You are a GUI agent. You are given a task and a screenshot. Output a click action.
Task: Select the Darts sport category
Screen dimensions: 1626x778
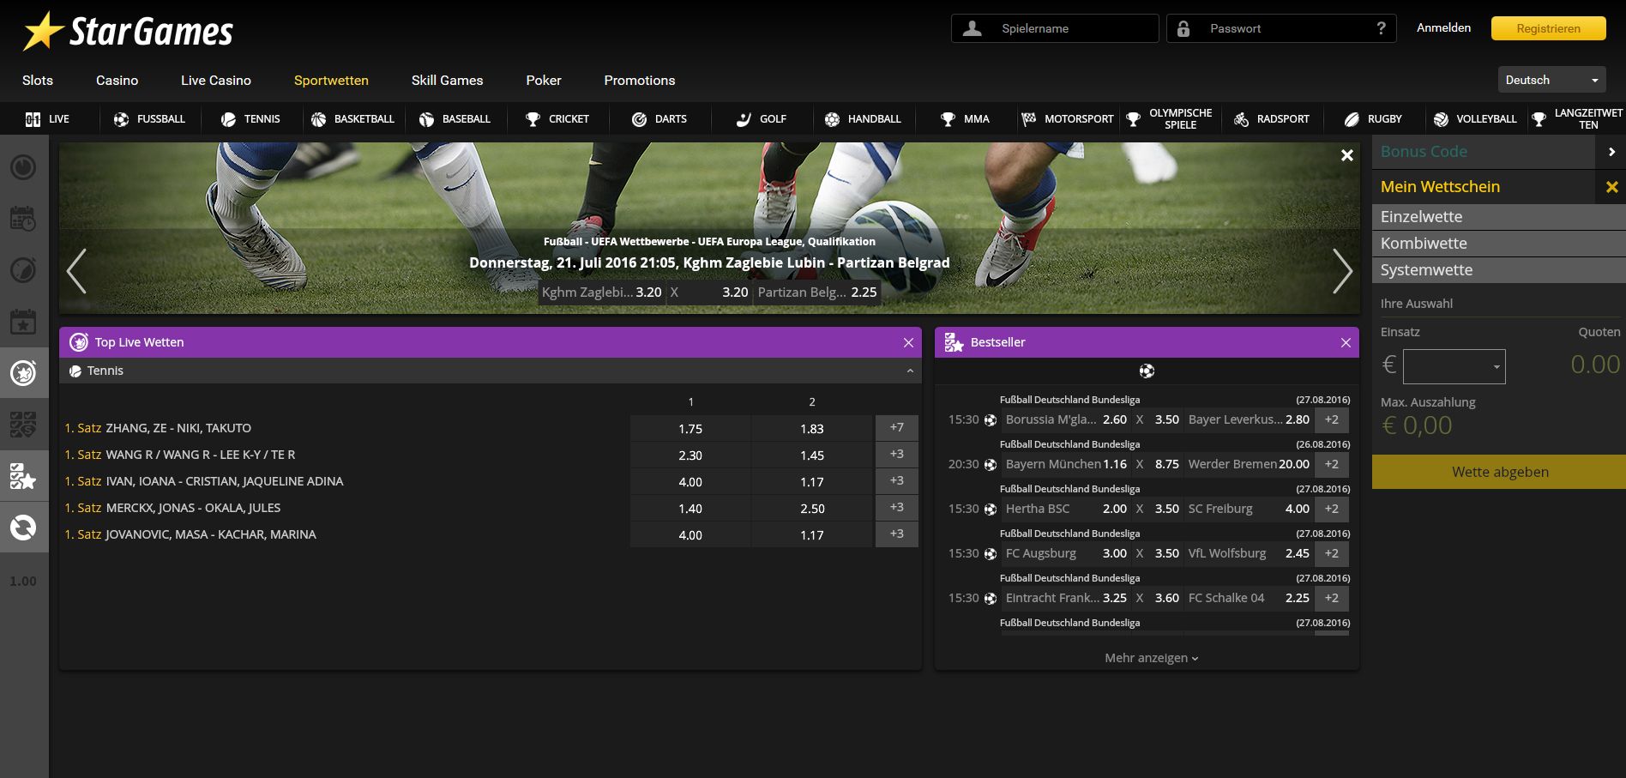point(659,119)
